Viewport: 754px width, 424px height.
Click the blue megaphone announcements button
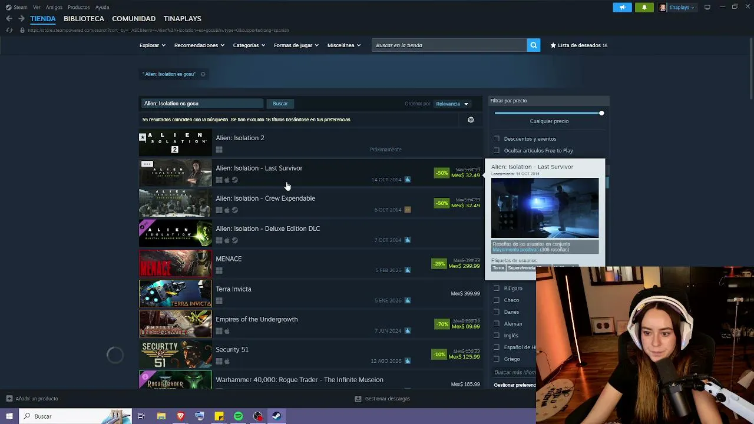623,7
